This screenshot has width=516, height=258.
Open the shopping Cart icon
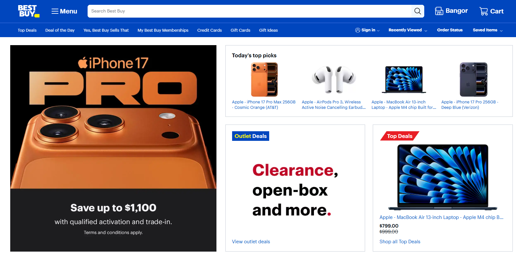(483, 11)
